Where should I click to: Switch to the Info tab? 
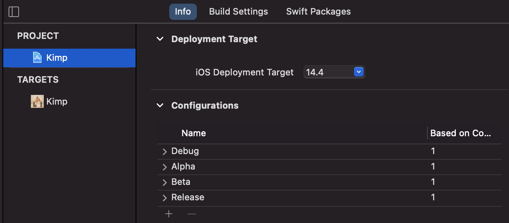tap(183, 11)
